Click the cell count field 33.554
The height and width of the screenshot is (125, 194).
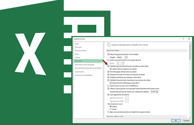tap(153, 92)
